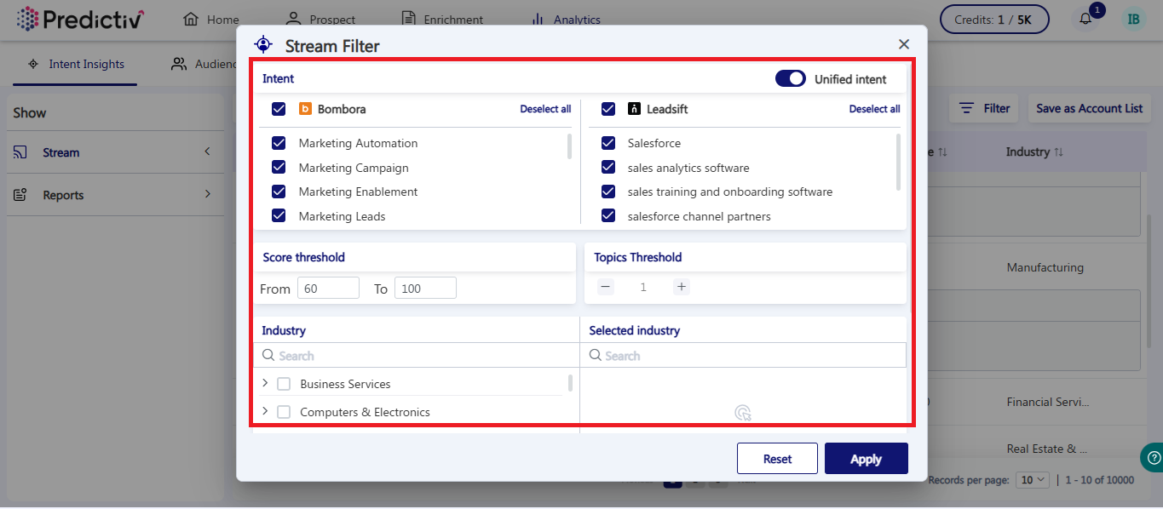Screen dimensions: 1163x509
Task: Click Save as Account List
Action: tap(1090, 108)
